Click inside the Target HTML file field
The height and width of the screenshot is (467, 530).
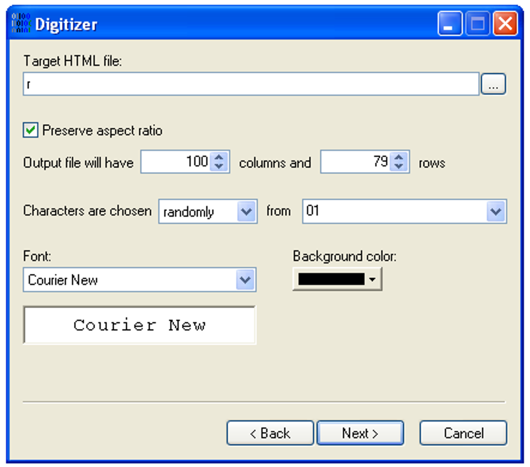249,84
